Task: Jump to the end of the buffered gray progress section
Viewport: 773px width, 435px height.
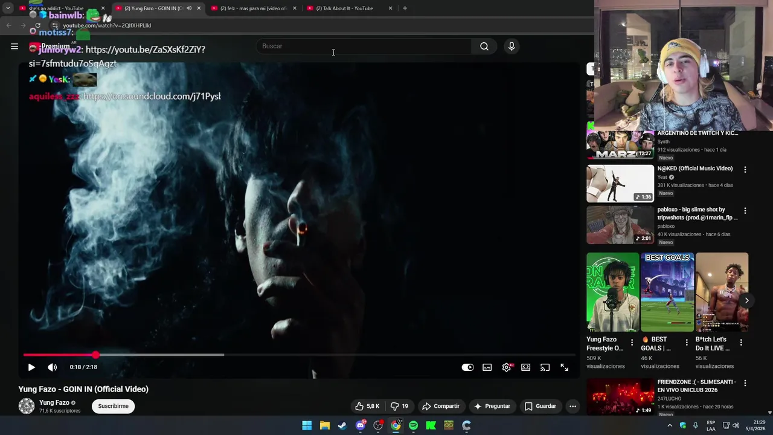Action: [x=223, y=355]
